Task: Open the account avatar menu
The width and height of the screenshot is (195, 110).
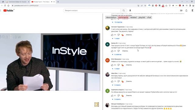Action: [192, 11]
